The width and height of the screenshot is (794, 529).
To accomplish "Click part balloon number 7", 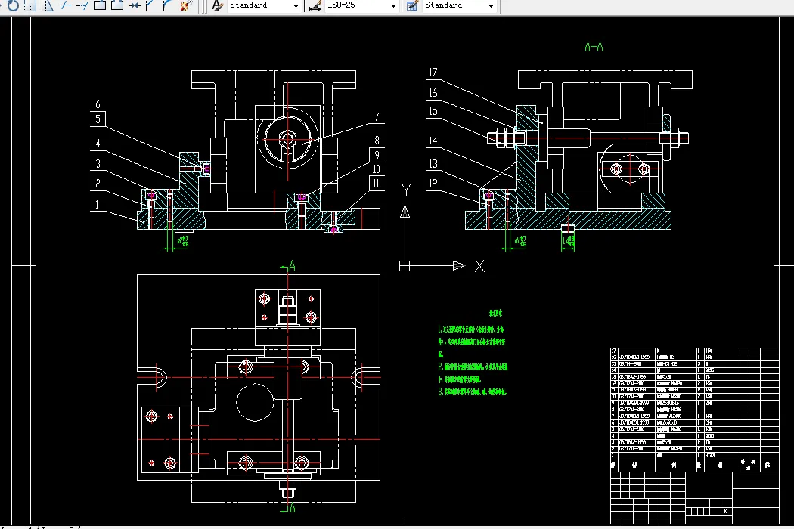I will [377, 117].
